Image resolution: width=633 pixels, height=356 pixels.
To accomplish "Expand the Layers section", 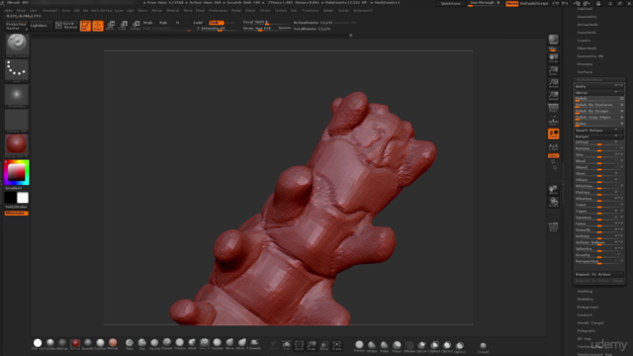I will [584, 41].
